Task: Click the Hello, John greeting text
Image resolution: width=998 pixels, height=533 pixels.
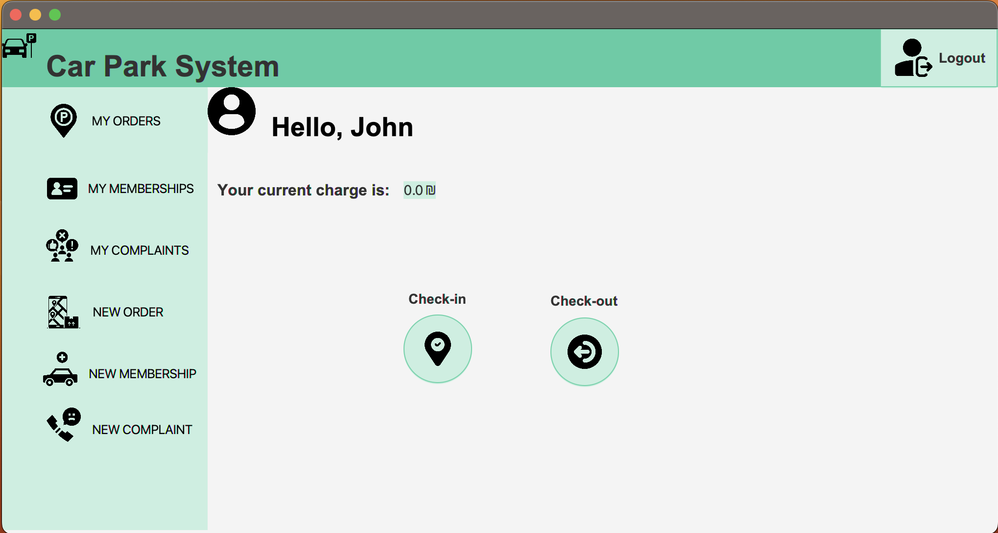Action: pos(342,127)
